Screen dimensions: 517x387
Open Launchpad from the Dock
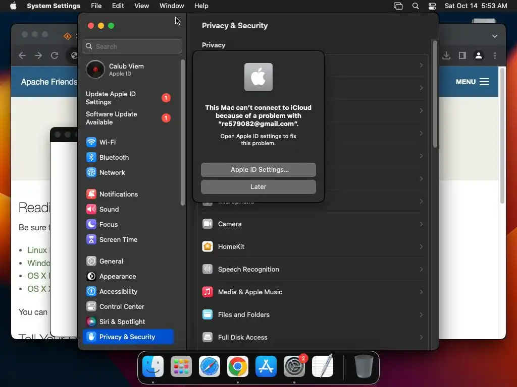(x=181, y=366)
